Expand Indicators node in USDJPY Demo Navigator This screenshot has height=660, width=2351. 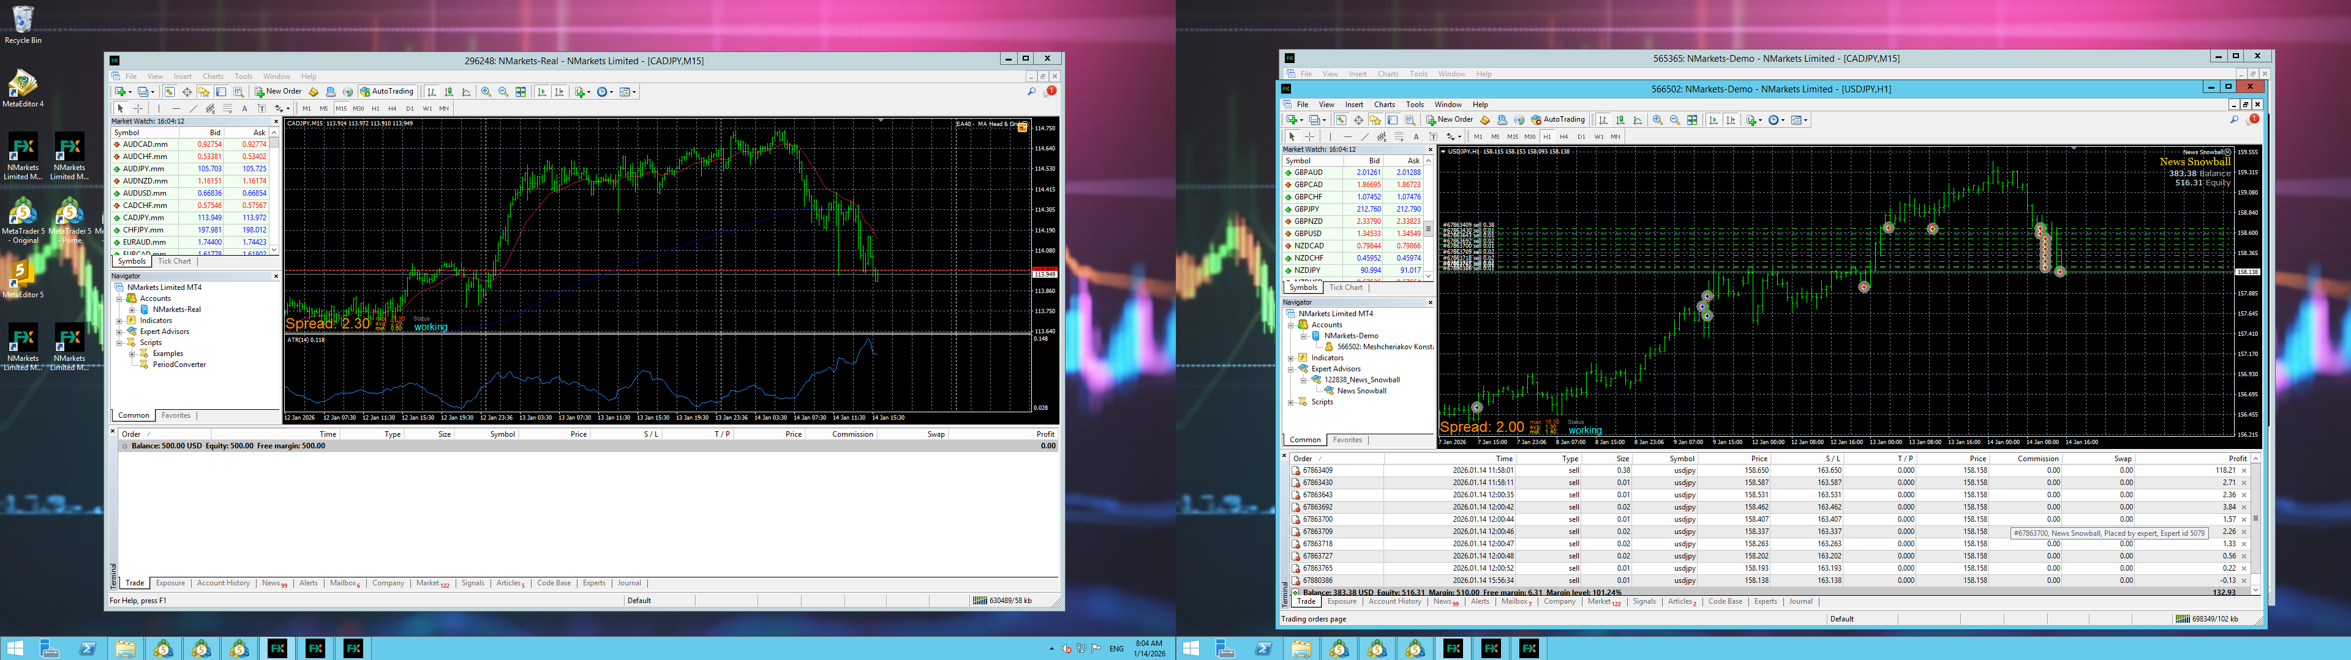[1292, 358]
